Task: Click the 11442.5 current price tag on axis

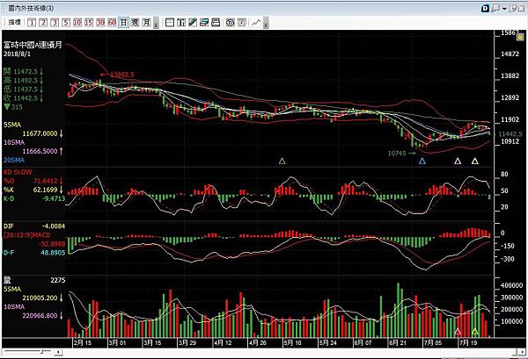Action: 510,134
